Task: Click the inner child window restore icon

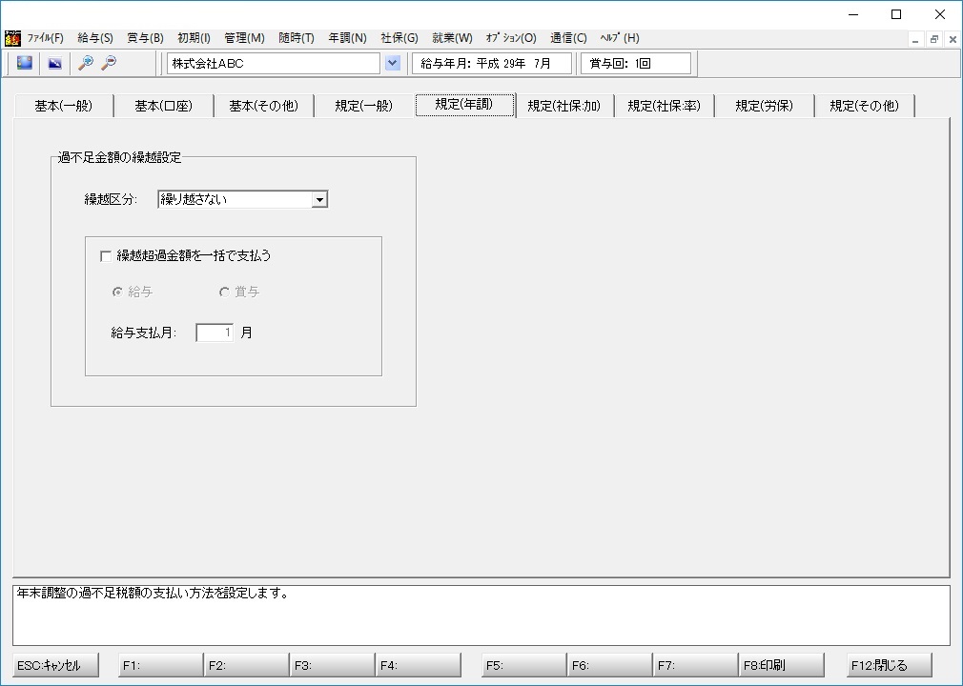Action: click(x=934, y=39)
